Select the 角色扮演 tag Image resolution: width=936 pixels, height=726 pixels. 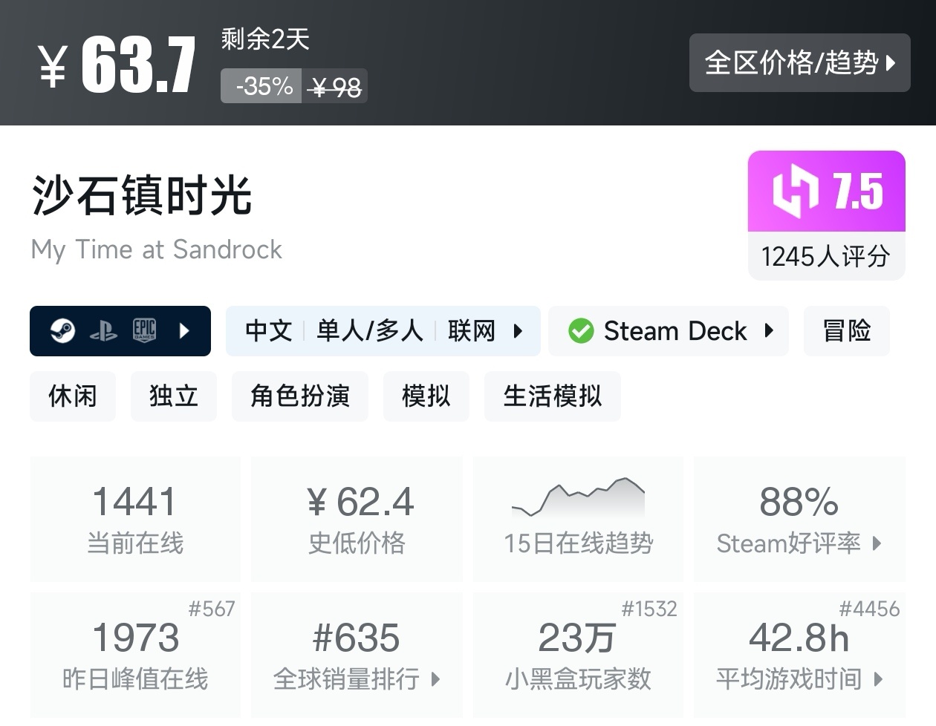(x=300, y=396)
